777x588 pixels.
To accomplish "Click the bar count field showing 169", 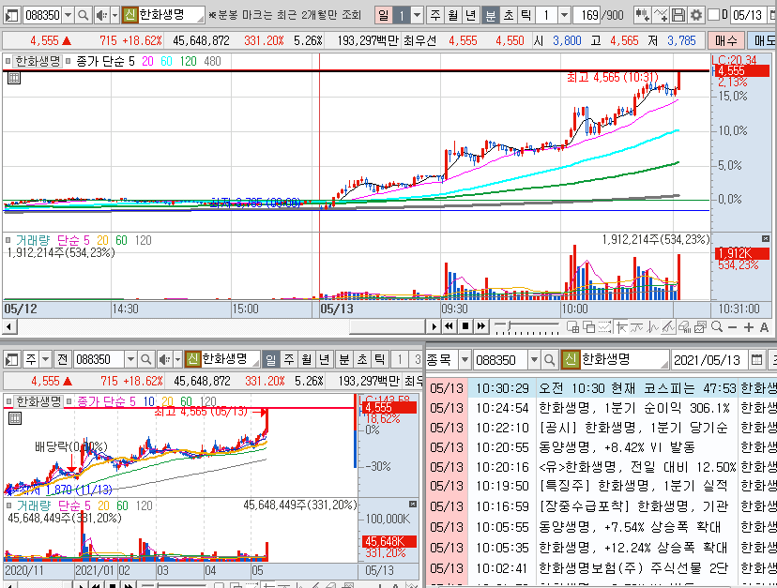I will 587,15.
